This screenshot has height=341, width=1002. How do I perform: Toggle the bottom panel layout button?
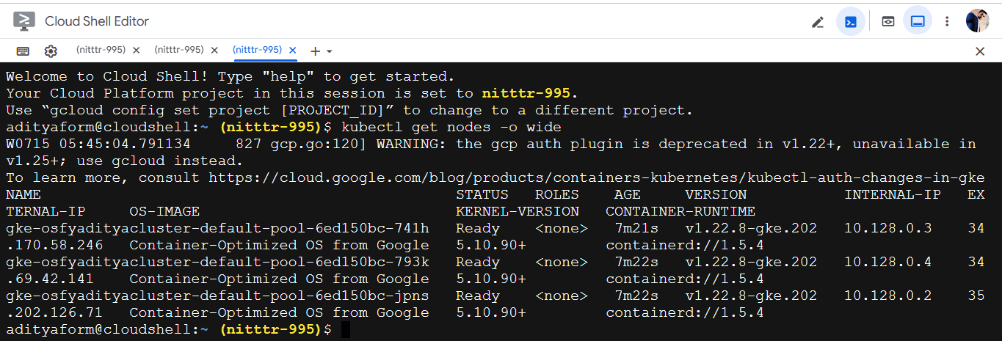pyautogui.click(x=918, y=22)
